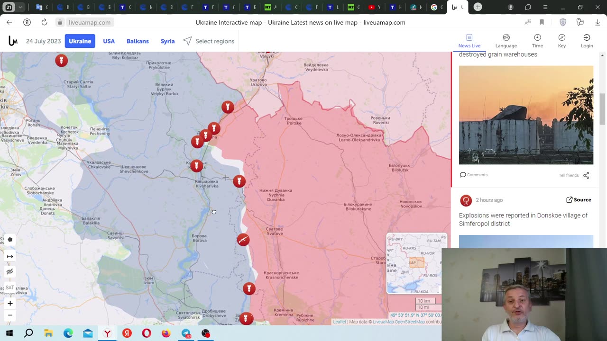Zoom out the map with minus button
Viewport: 607px width, 341px height.
(10, 315)
